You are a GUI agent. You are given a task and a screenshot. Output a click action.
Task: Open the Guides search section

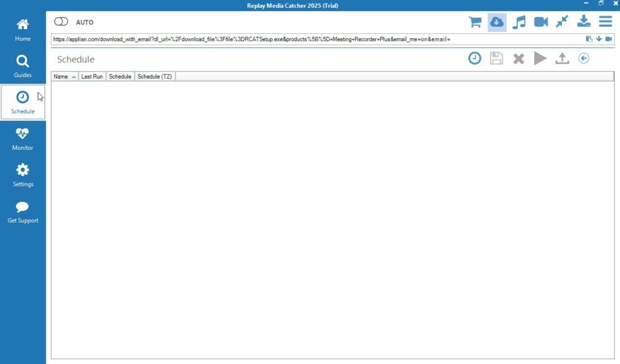pyautogui.click(x=22, y=67)
